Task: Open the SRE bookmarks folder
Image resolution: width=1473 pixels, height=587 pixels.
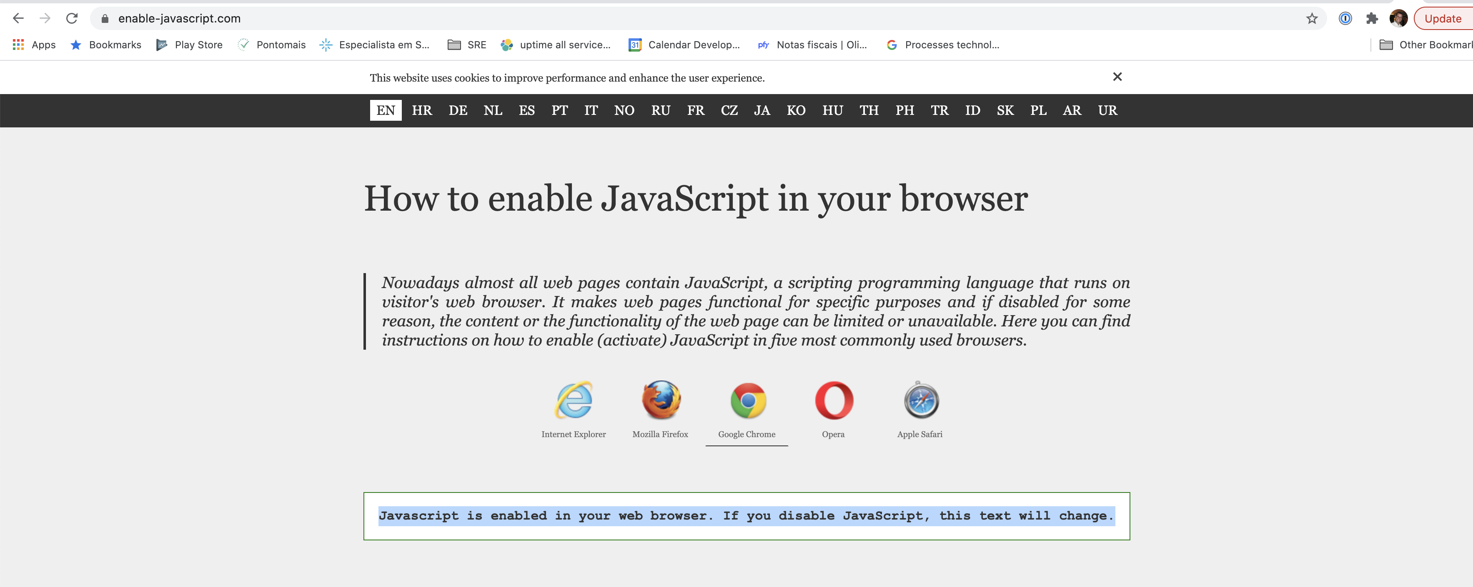Action: coord(467,45)
